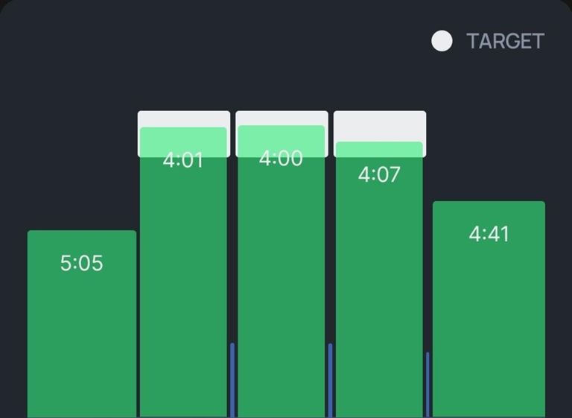572x418 pixels.
Task: Click the 4:01 pace label
Action: [183, 160]
